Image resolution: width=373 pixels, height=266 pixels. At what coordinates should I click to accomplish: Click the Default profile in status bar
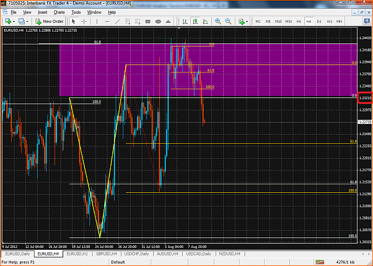118,262
